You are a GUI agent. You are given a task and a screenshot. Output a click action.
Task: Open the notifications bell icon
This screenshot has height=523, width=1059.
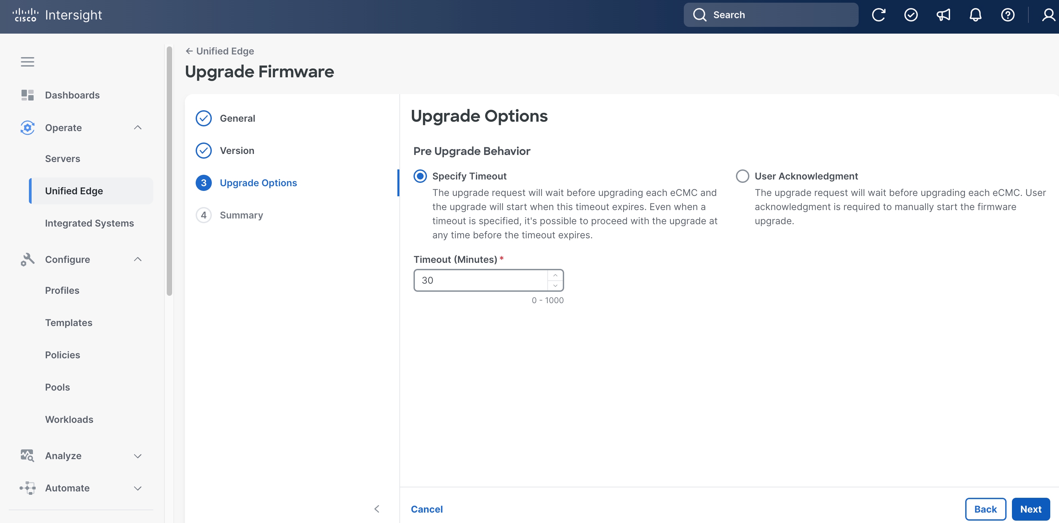[975, 15]
